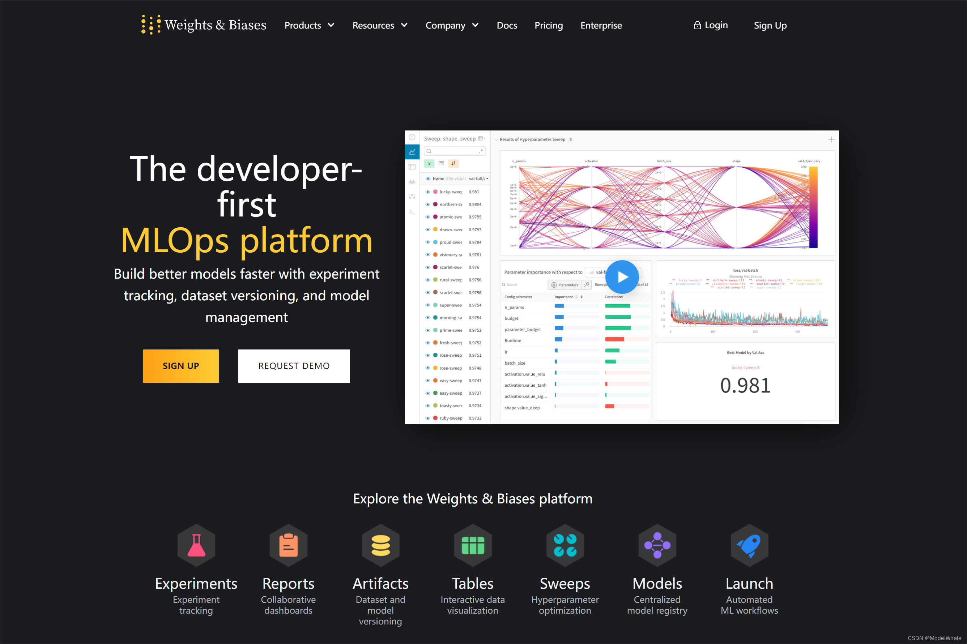
Task: Click the Experiments flask icon
Action: [196, 545]
